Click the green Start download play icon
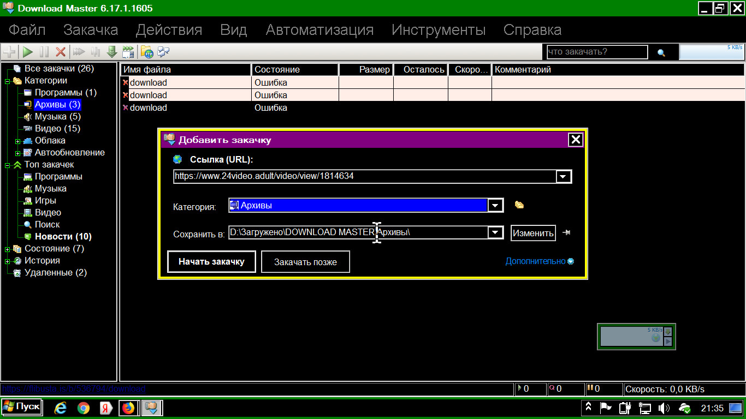746x419 pixels. click(27, 52)
